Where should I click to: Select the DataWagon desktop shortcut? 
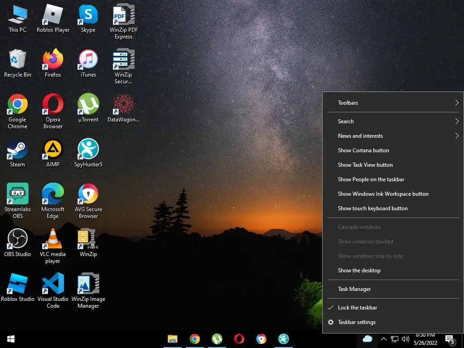(x=123, y=108)
